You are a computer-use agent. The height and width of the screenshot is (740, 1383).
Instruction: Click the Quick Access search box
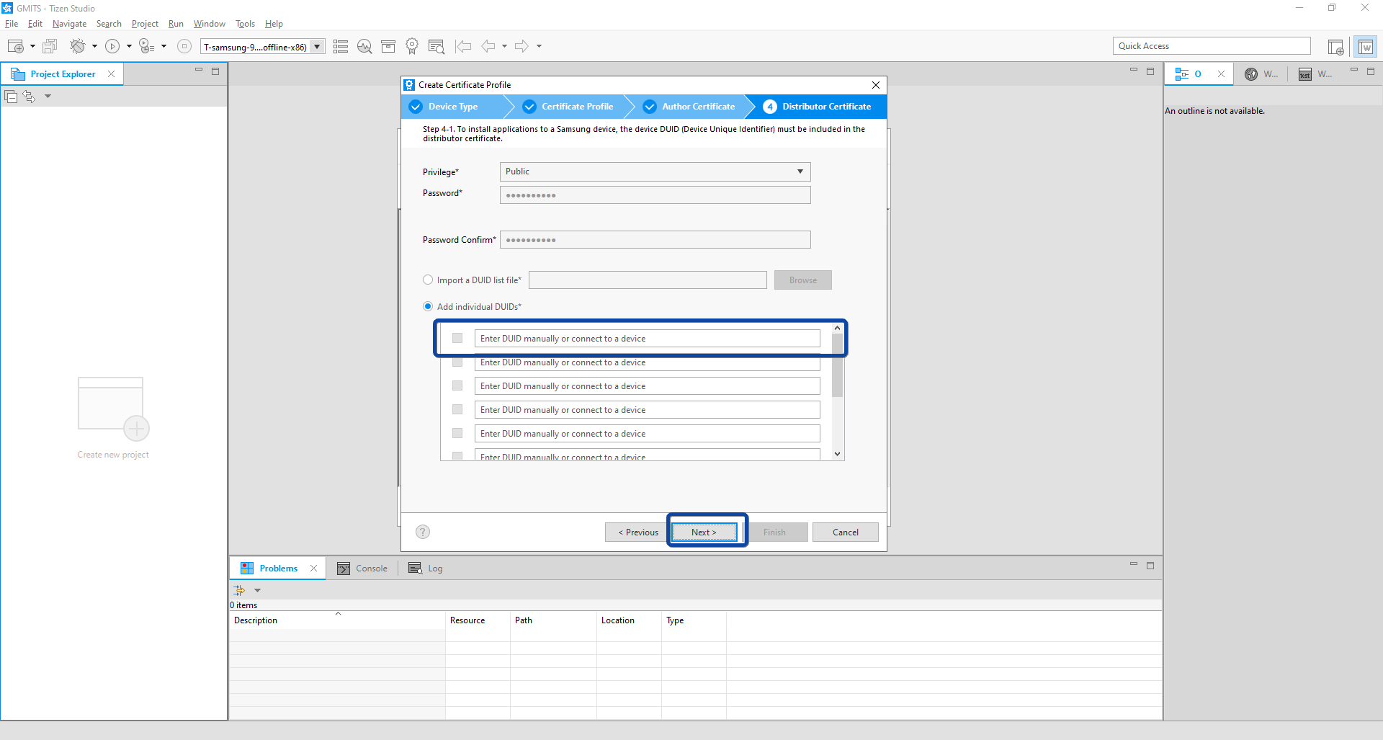[x=1212, y=46]
